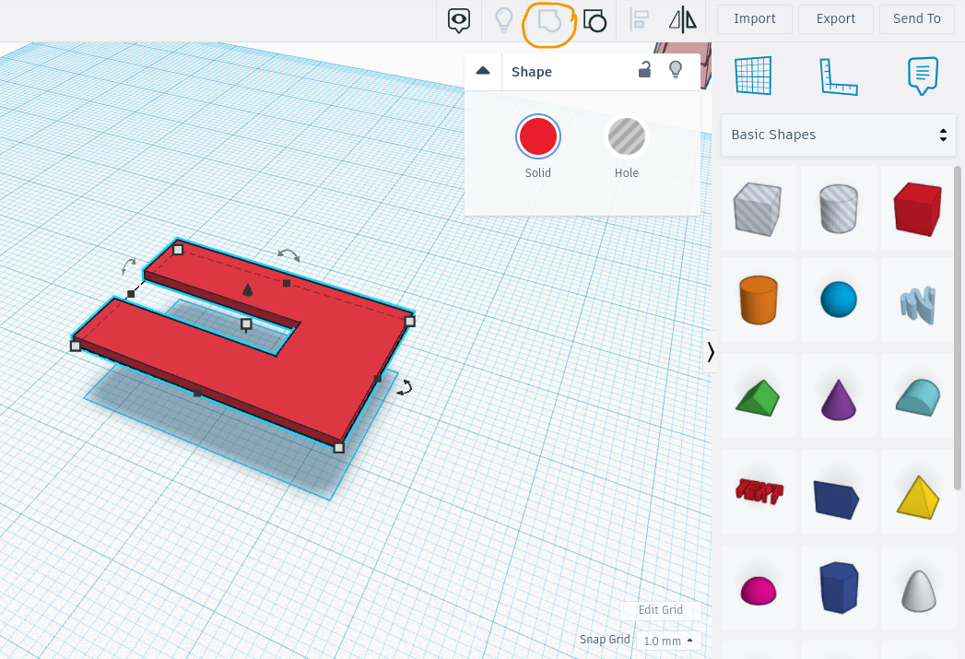The width and height of the screenshot is (965, 659).
Task: Toggle the lock icon in Shape panel
Action: pyautogui.click(x=644, y=69)
